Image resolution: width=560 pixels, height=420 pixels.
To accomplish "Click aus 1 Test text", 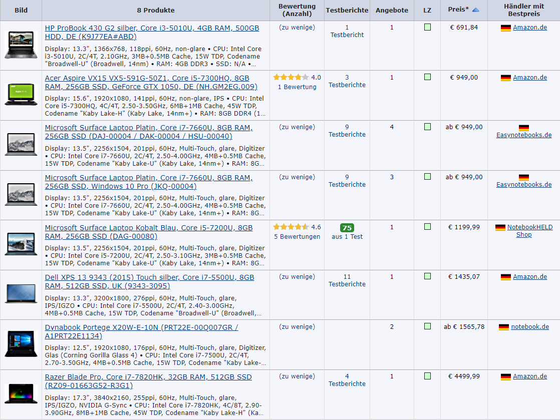I will tap(347, 237).
